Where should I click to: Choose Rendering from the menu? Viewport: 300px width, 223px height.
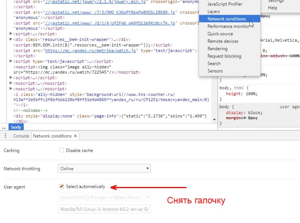point(217,49)
